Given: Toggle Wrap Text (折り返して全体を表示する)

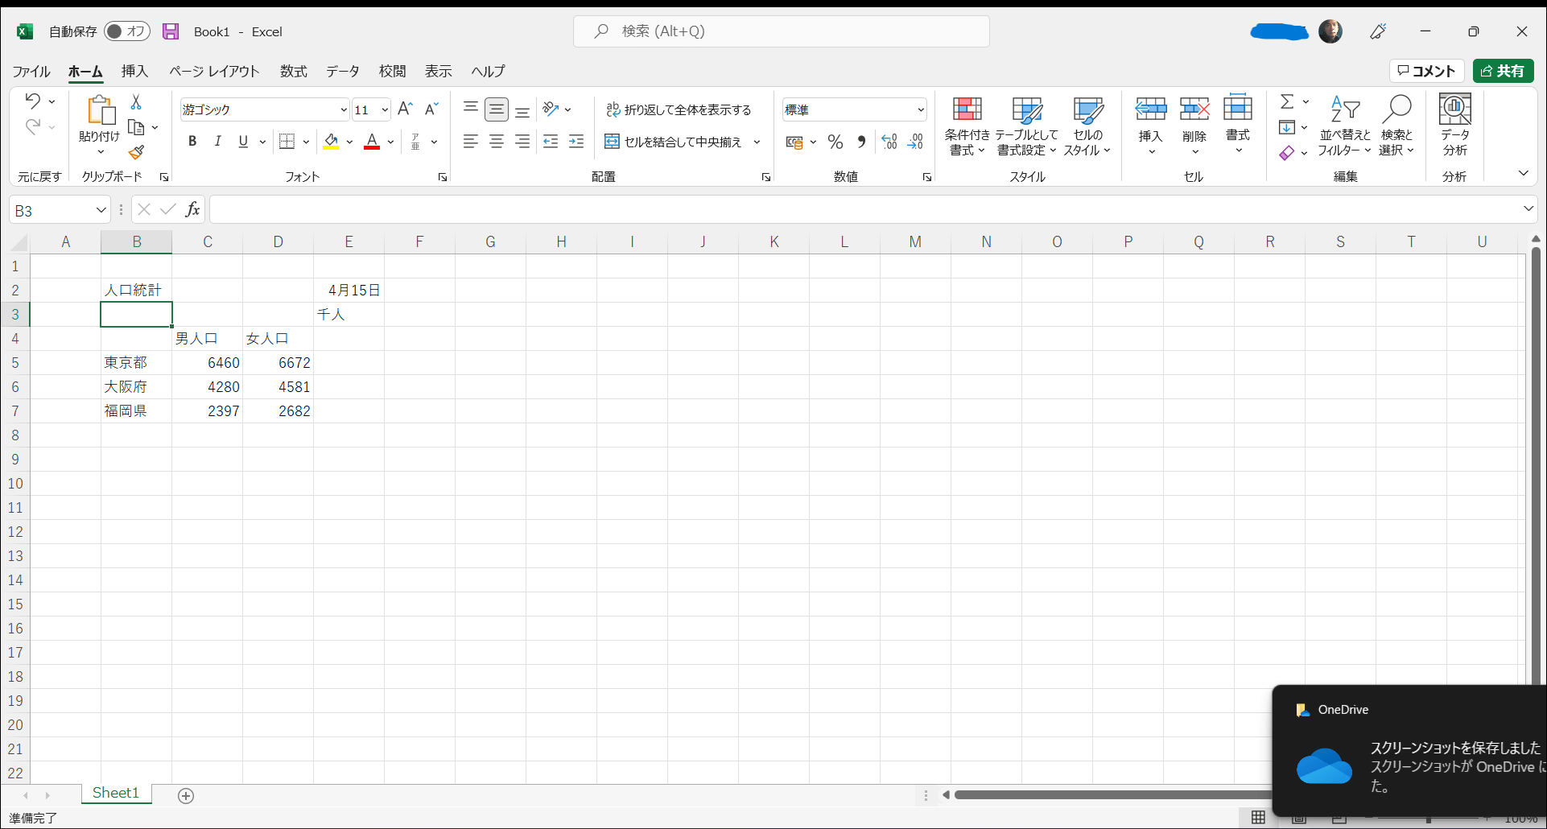Looking at the screenshot, I should point(679,109).
